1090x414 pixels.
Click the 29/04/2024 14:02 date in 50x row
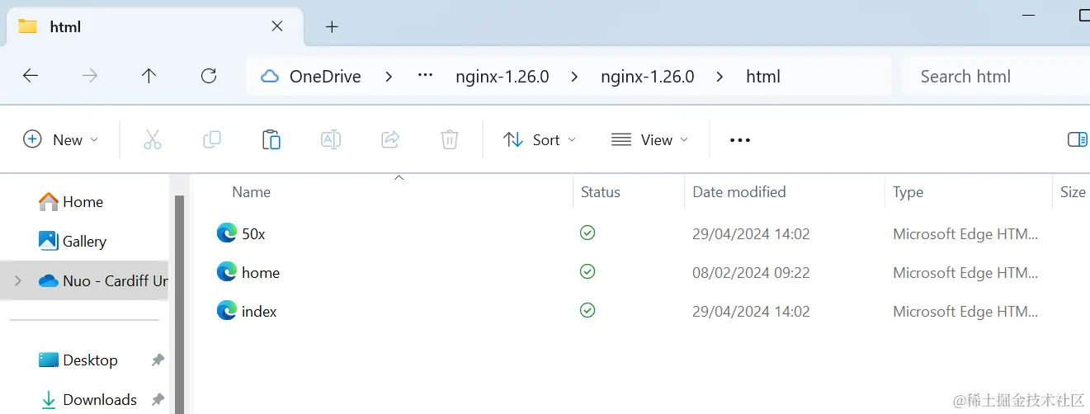click(x=751, y=233)
